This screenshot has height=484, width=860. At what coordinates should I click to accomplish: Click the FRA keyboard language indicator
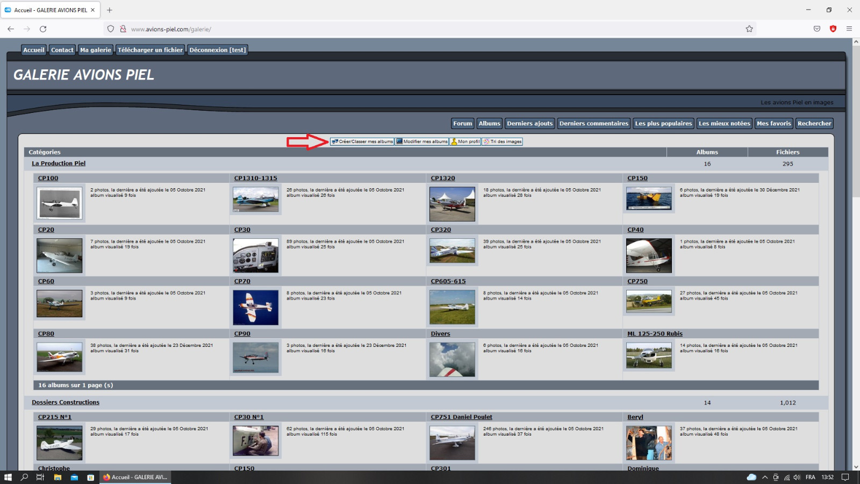[x=810, y=477]
